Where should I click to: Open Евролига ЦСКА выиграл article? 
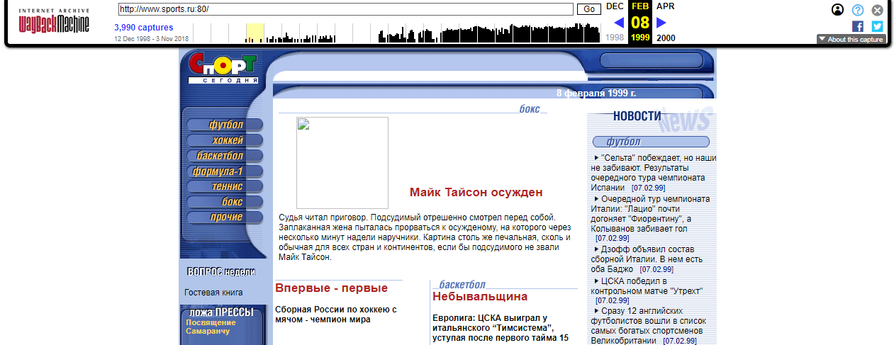click(x=501, y=328)
